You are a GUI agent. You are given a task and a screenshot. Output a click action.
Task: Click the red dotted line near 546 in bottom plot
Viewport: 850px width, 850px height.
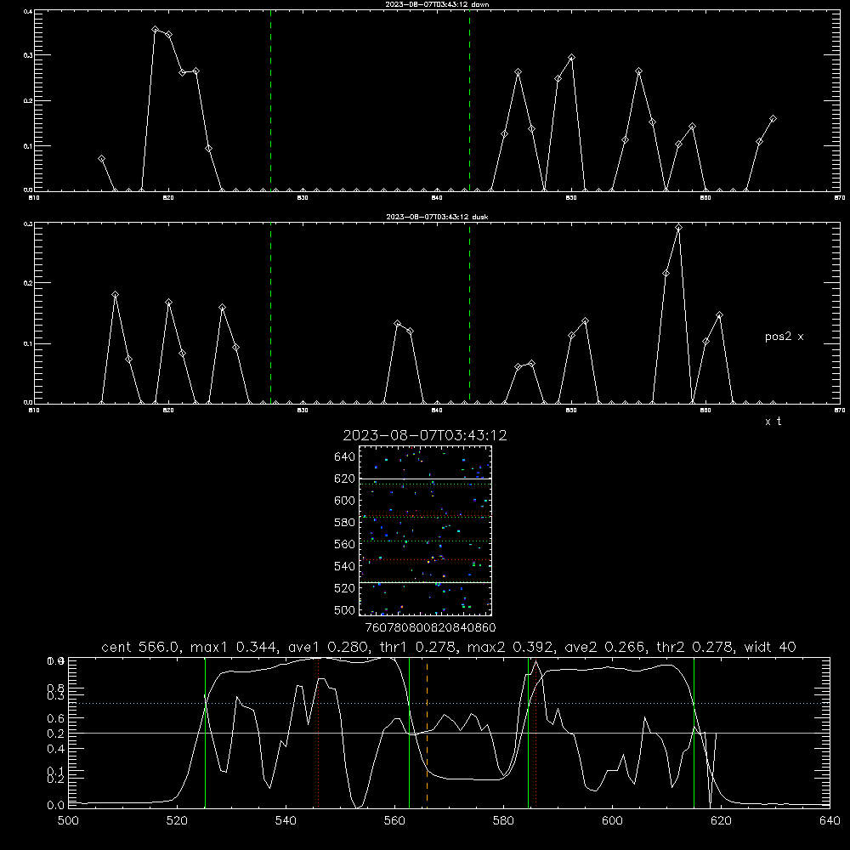coord(318,732)
